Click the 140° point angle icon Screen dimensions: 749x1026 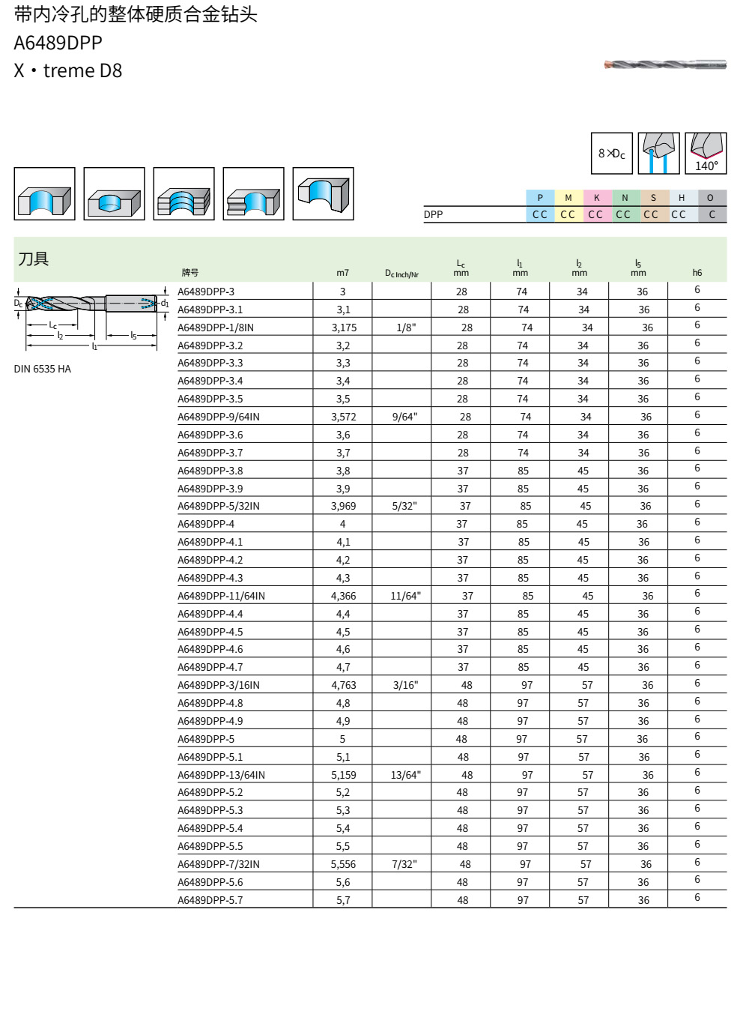[x=705, y=150]
